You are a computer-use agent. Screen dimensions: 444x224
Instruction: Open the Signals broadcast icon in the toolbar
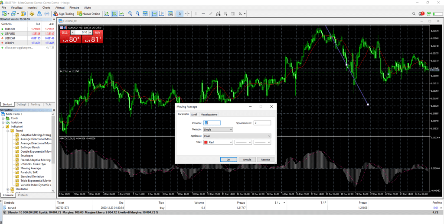(47, 13)
